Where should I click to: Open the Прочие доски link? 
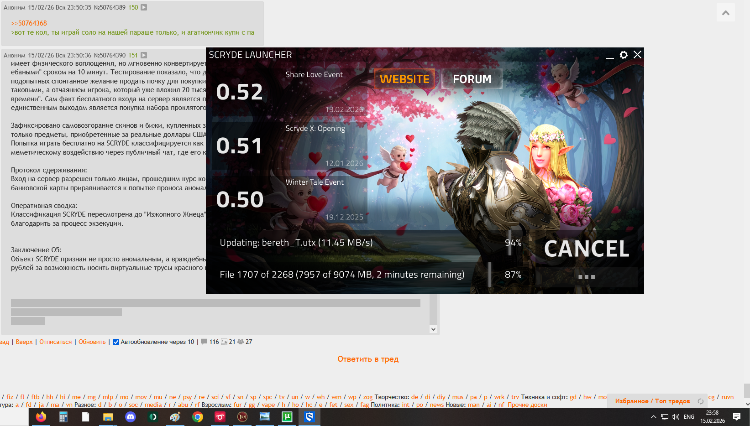tap(527, 405)
